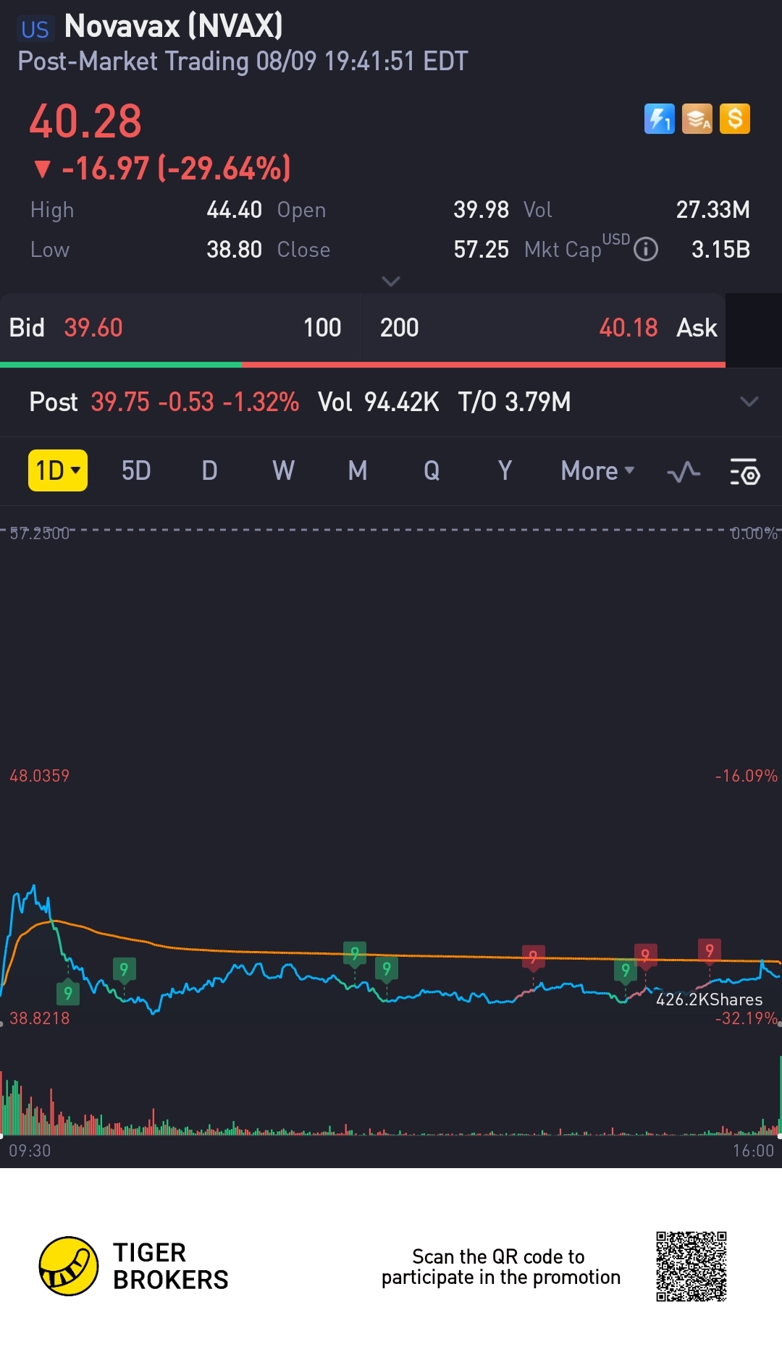Tap the Mkt Cap value 3.15B

coord(721,250)
